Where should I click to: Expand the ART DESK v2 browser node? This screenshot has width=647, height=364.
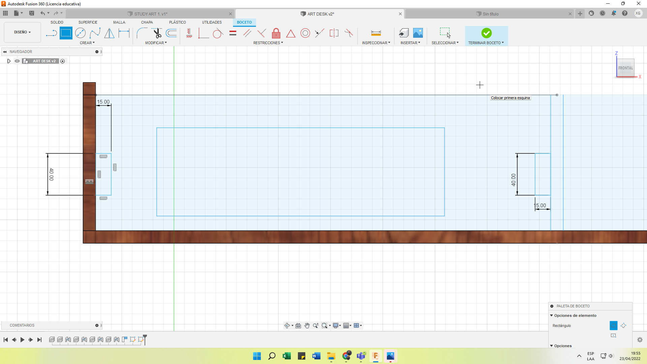point(9,61)
